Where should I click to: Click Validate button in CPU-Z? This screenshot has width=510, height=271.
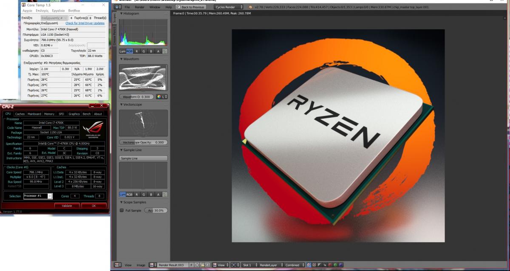(66, 206)
